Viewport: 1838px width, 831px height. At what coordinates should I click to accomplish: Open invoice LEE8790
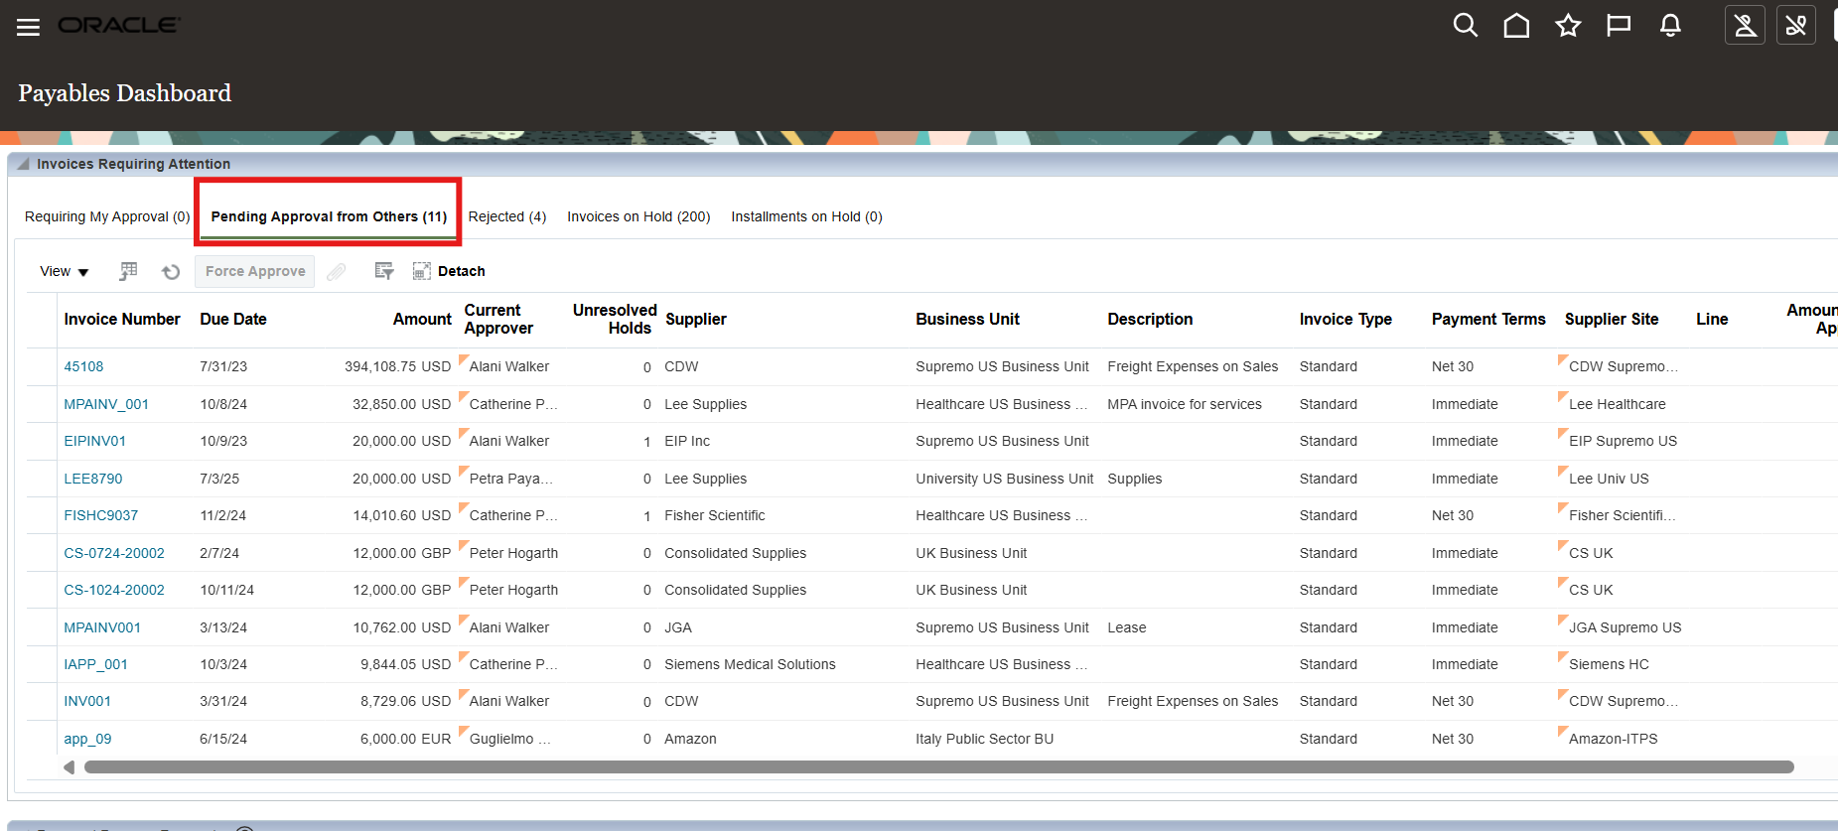(x=93, y=479)
